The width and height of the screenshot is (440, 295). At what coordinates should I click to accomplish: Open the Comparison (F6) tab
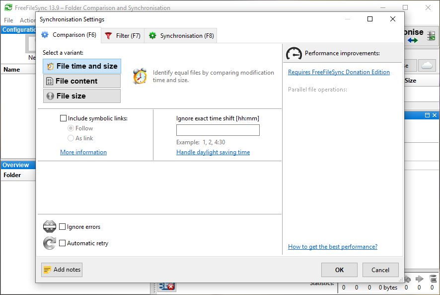coord(69,35)
